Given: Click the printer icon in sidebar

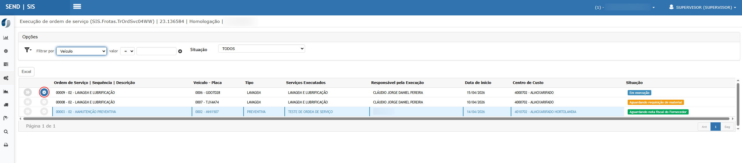Looking at the screenshot, I should [x=6, y=145].
